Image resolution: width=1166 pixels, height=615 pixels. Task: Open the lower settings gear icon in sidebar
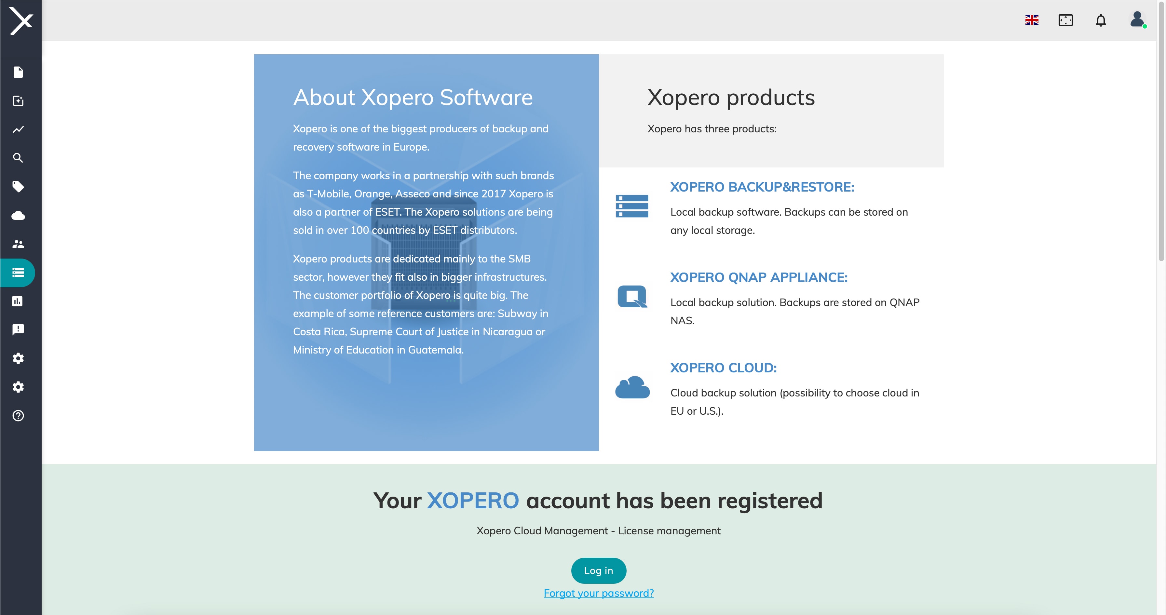click(18, 387)
